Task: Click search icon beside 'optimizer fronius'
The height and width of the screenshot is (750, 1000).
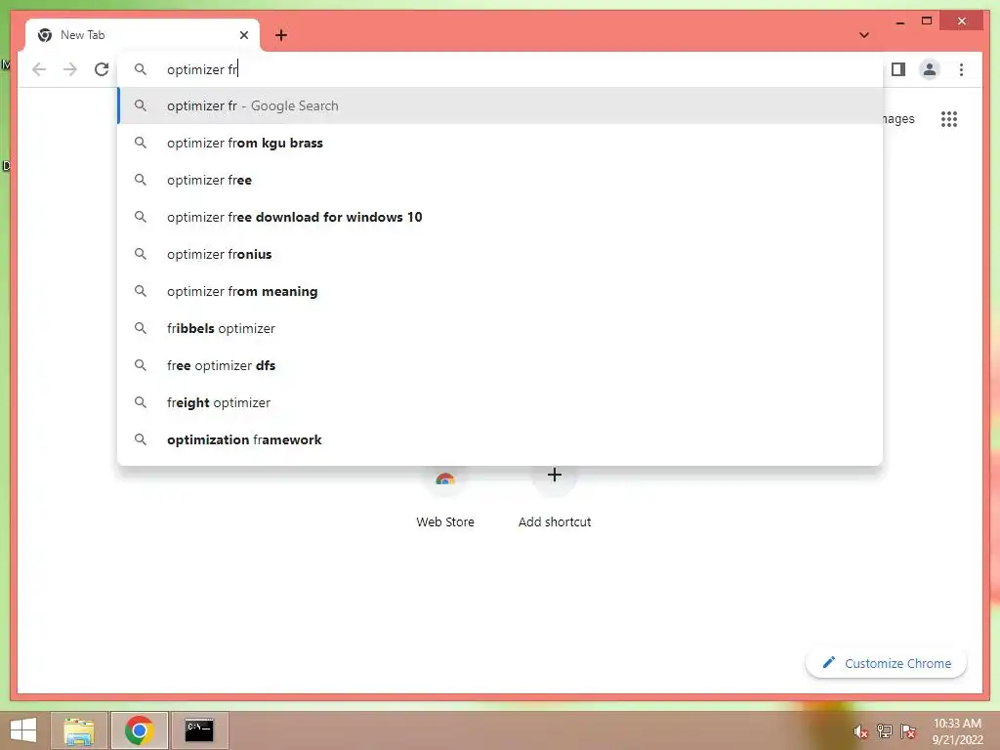Action: tap(141, 254)
